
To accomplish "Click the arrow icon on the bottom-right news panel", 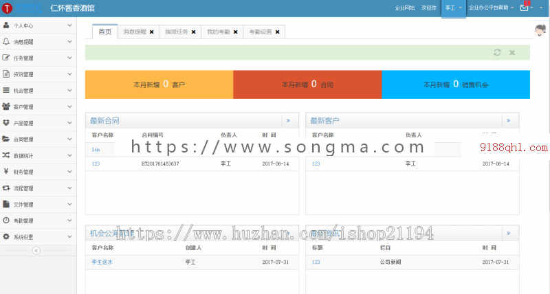I will 509,233.
